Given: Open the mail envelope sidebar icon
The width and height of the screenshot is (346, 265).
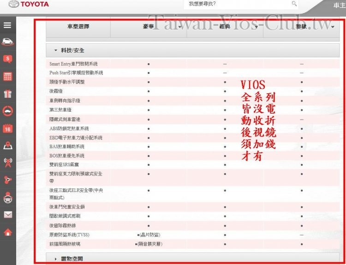Looking at the screenshot, I should coord(8,214).
